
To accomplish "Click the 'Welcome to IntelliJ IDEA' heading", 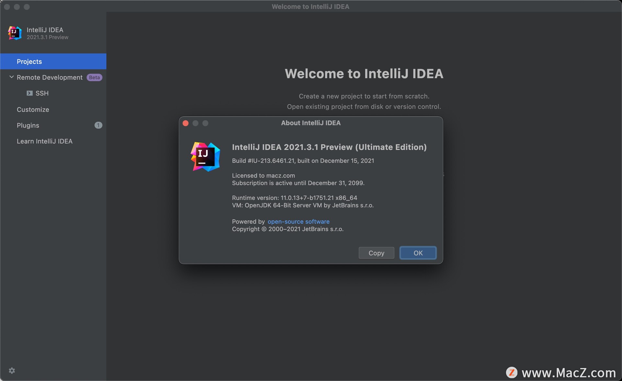I will [364, 74].
